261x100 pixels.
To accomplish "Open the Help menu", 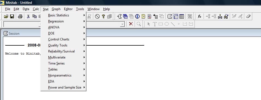I will click(106, 9).
